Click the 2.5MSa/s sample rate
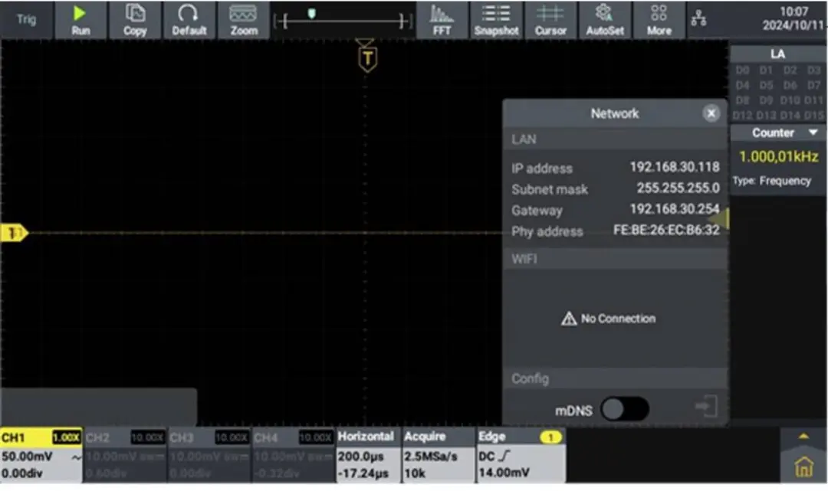828x491 pixels. click(431, 457)
